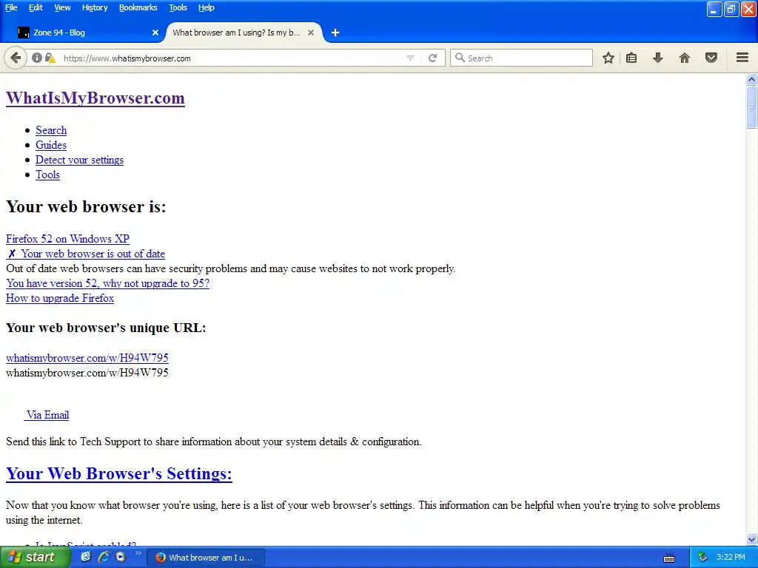758x568 pixels.
Task: Click Firefox 52 on Windows XP link
Action: [x=67, y=239]
